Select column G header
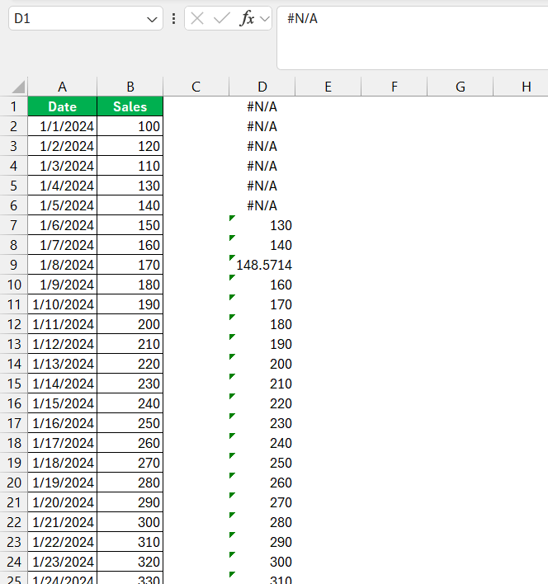The height and width of the screenshot is (584, 548). [460, 87]
